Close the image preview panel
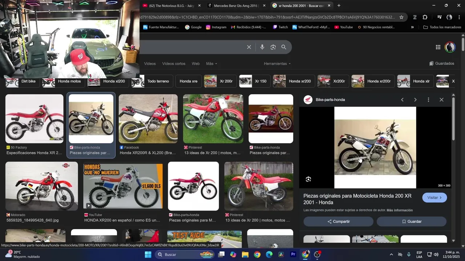Image resolution: width=465 pixels, height=261 pixels. click(441, 100)
